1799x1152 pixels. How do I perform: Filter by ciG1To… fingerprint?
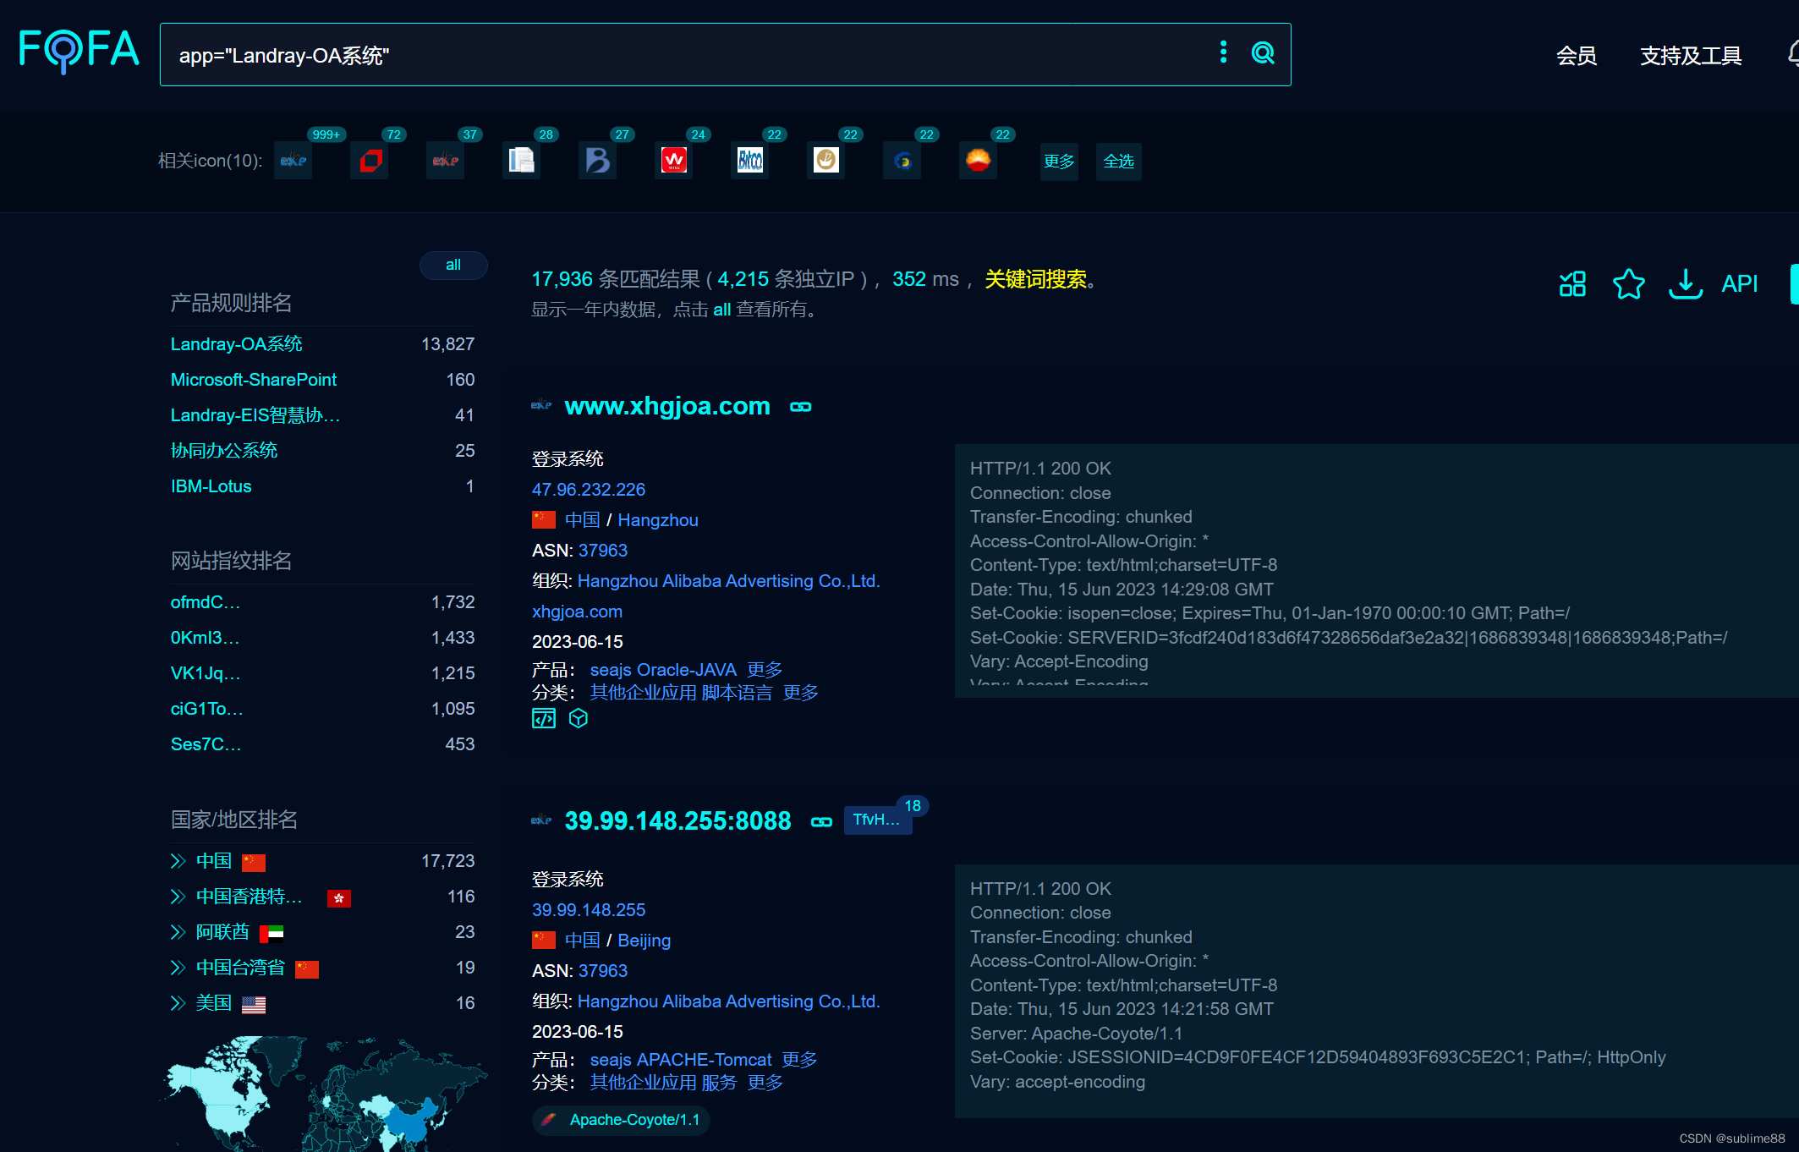coord(207,709)
